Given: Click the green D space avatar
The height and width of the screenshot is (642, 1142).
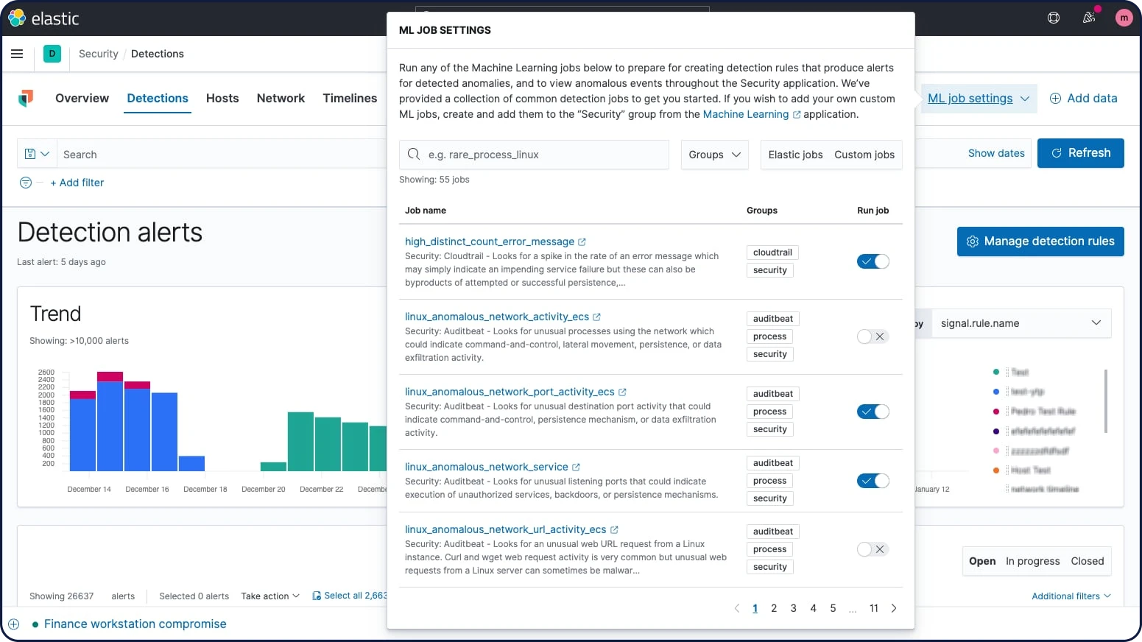Looking at the screenshot, I should pos(52,54).
